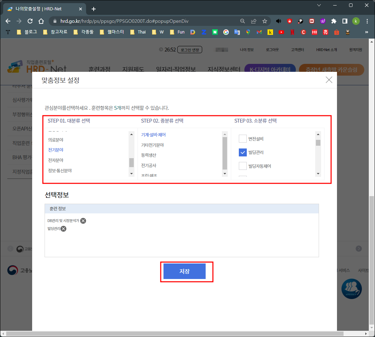
Task: Open the 웹마스터 bookmark folder
Action: (x=112, y=32)
